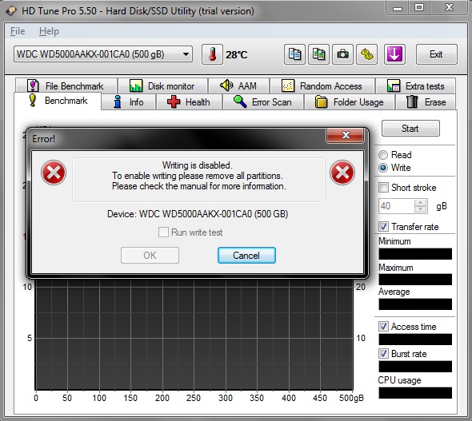Click the benchmark graph area
This screenshot has width=472, height=421.
click(x=194, y=335)
